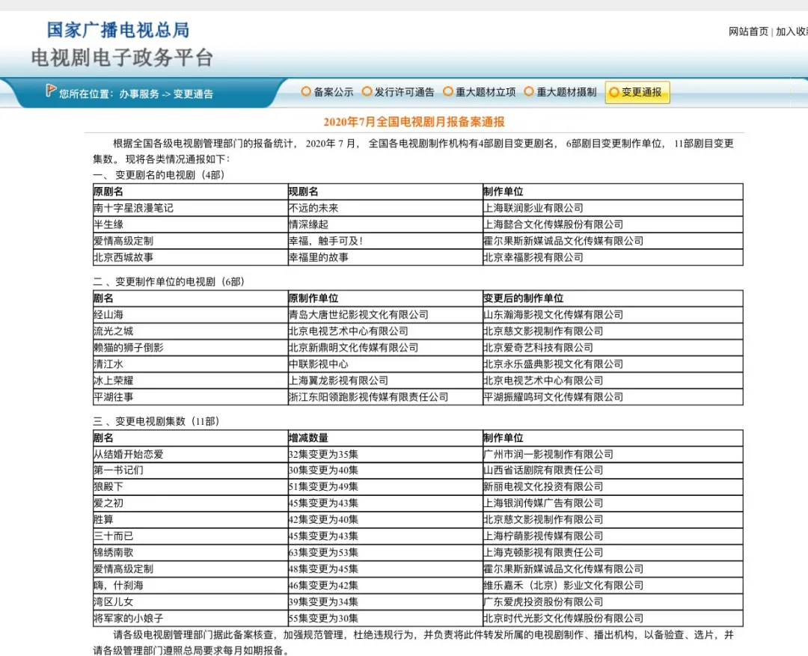This screenshot has height=656, width=808.
Task: Click the 增减数量 column header
Action: point(385,438)
